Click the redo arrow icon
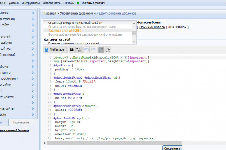This screenshot has height=150, width=226. pos(93,50)
